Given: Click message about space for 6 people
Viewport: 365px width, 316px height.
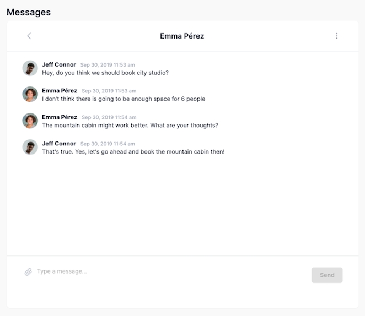Looking at the screenshot, I should point(124,99).
